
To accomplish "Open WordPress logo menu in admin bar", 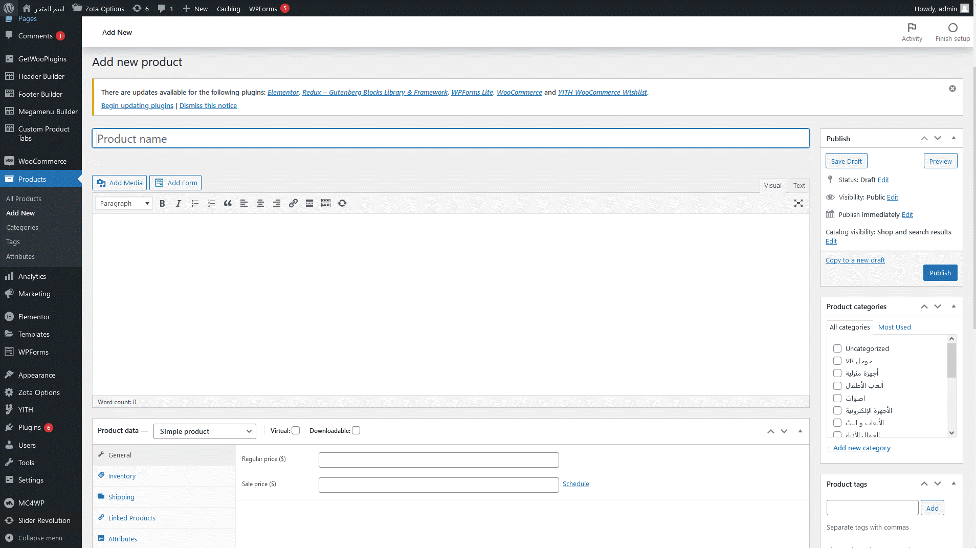I will [x=9, y=8].
